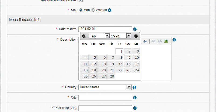Toggle Receive site notifications checkbox
216x112 pixels.
pos(81,1)
